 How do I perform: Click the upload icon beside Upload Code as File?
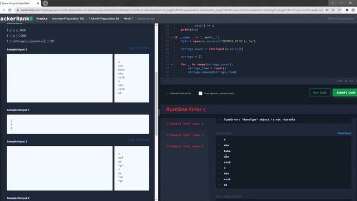point(167,93)
